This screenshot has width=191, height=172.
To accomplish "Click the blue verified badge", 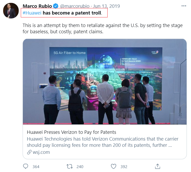I will point(55,6).
